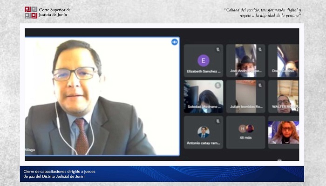This screenshot has height=186, width=326.
Task: Click the muted mic icon on Joel Andres's tile
Action: coord(260,49)
